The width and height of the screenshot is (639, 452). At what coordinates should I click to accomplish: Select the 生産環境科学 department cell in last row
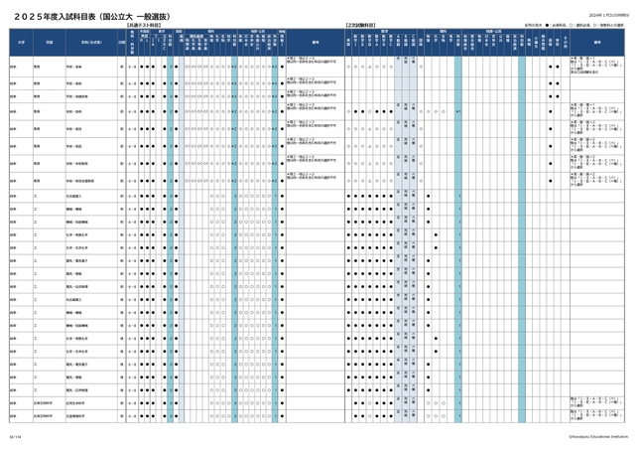tap(76, 417)
